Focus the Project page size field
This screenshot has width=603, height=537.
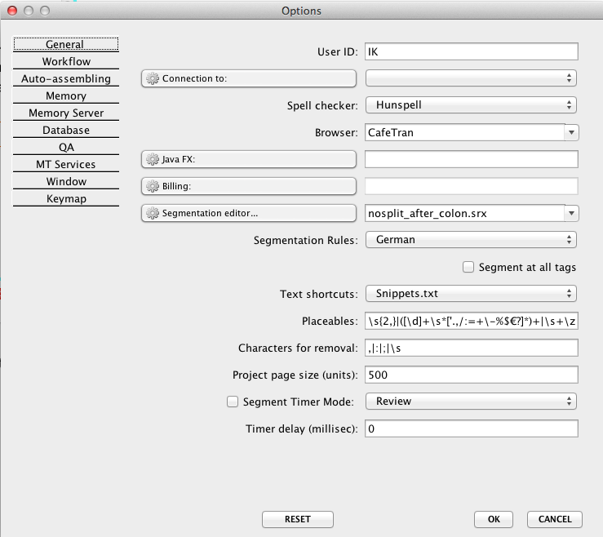point(471,375)
